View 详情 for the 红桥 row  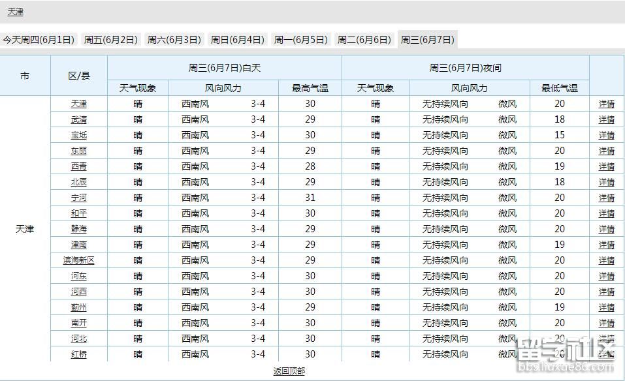pyautogui.click(x=606, y=354)
